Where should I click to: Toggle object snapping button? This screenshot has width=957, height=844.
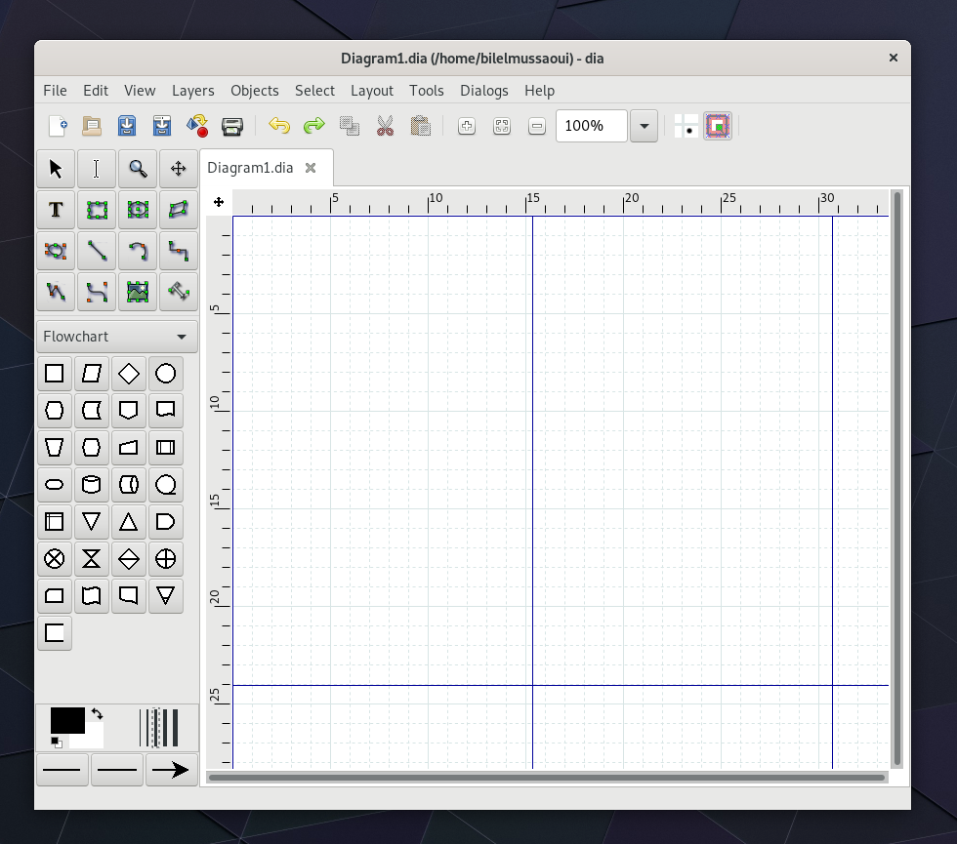[x=718, y=126]
